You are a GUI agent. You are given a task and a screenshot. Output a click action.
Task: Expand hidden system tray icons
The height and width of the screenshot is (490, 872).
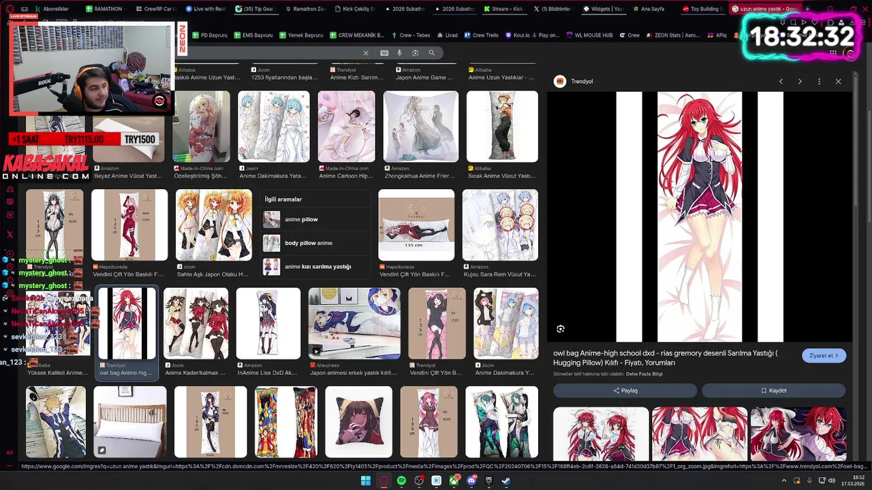[x=783, y=480]
